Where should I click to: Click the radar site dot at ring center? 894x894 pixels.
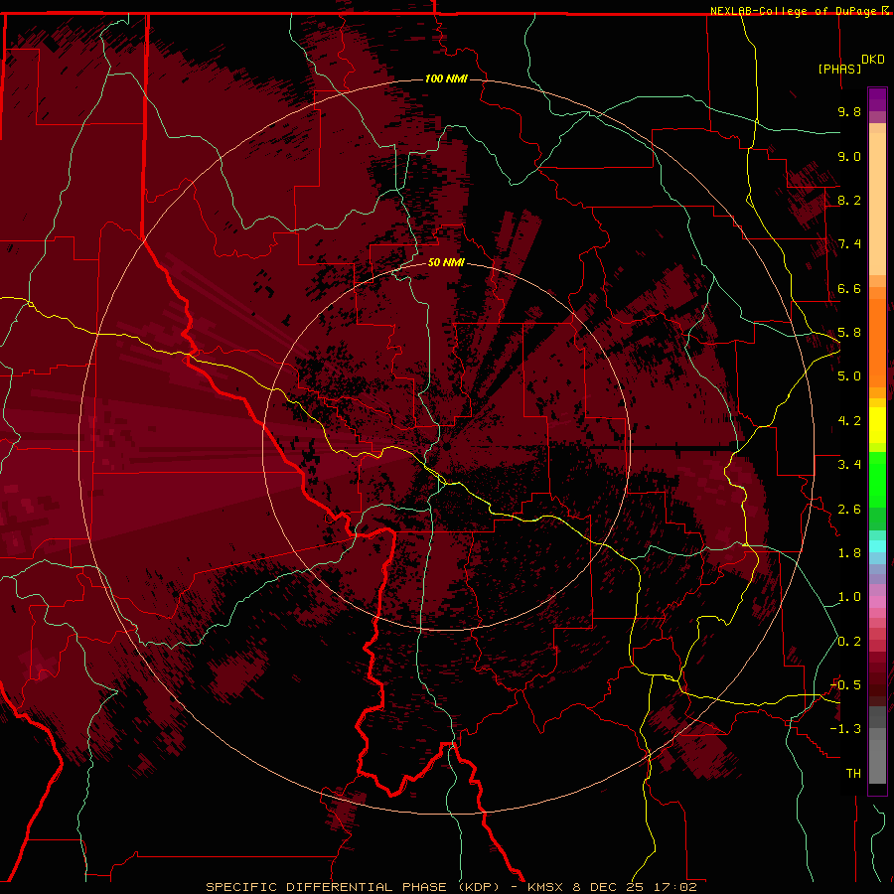point(446,446)
